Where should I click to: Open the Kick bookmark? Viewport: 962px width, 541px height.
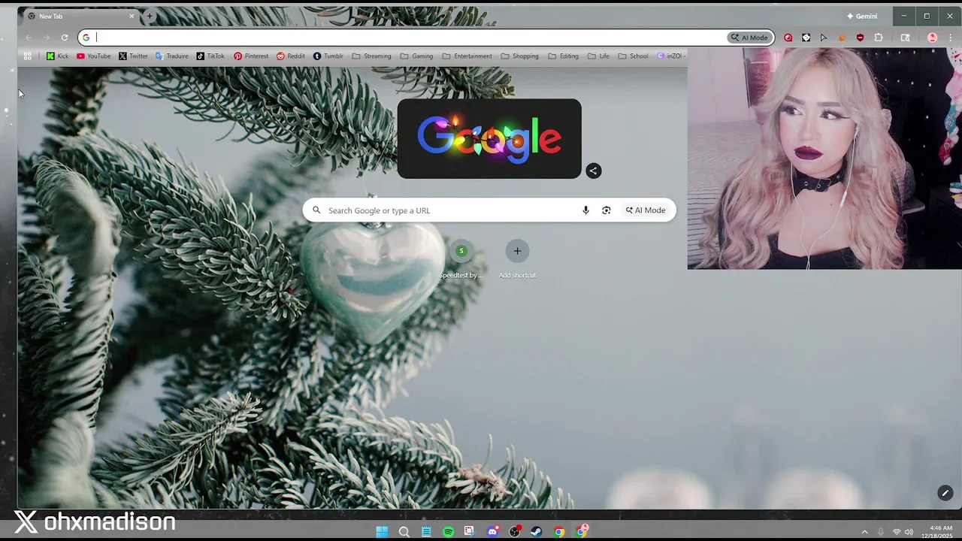[x=57, y=56]
